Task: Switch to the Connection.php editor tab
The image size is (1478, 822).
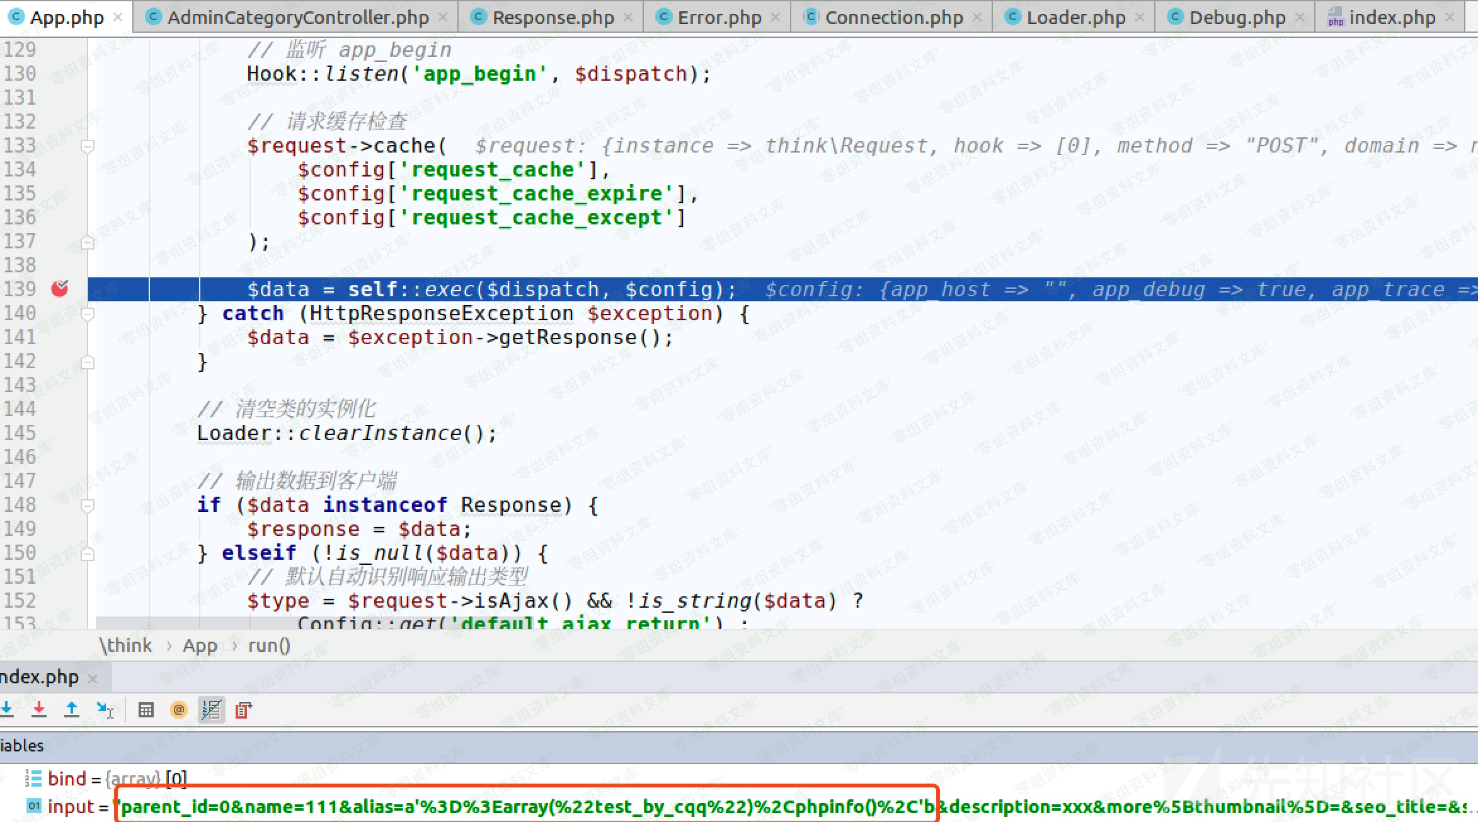Action: pyautogui.click(x=893, y=18)
